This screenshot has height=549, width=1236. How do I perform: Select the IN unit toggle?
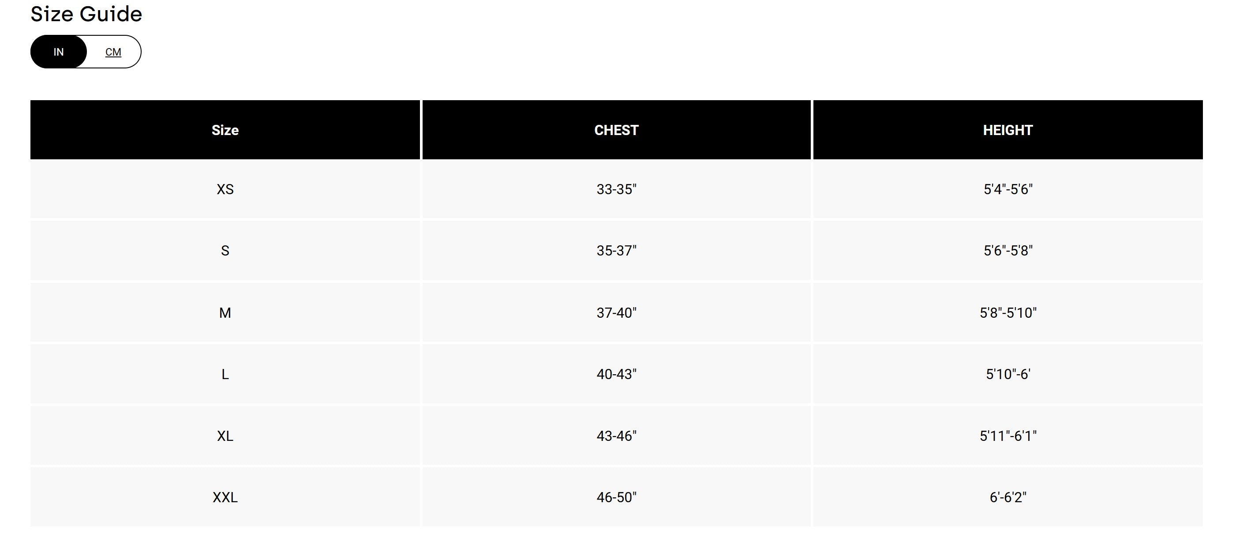pos(59,52)
